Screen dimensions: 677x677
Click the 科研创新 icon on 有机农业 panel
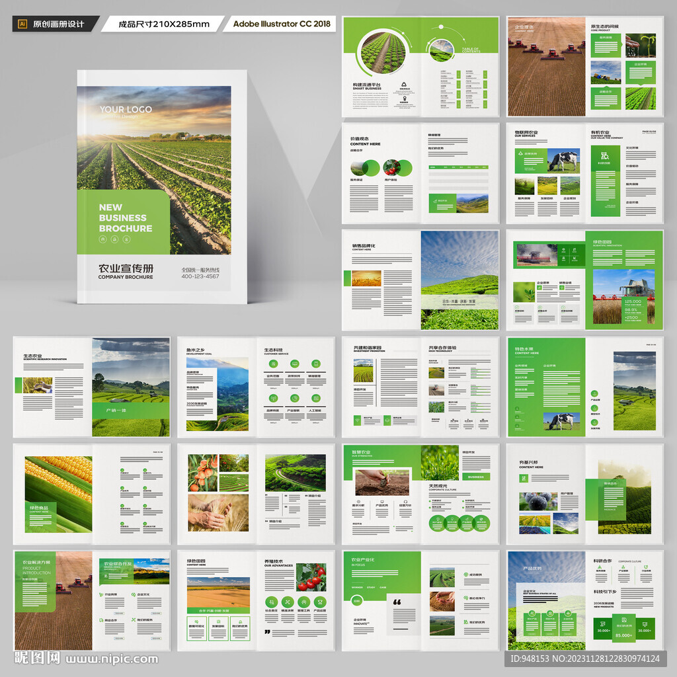click(x=605, y=156)
